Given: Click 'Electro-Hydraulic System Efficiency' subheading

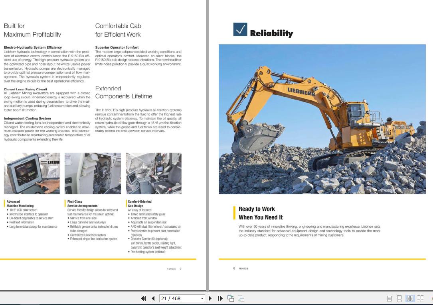Looking at the screenshot, I should tap(33, 47).
